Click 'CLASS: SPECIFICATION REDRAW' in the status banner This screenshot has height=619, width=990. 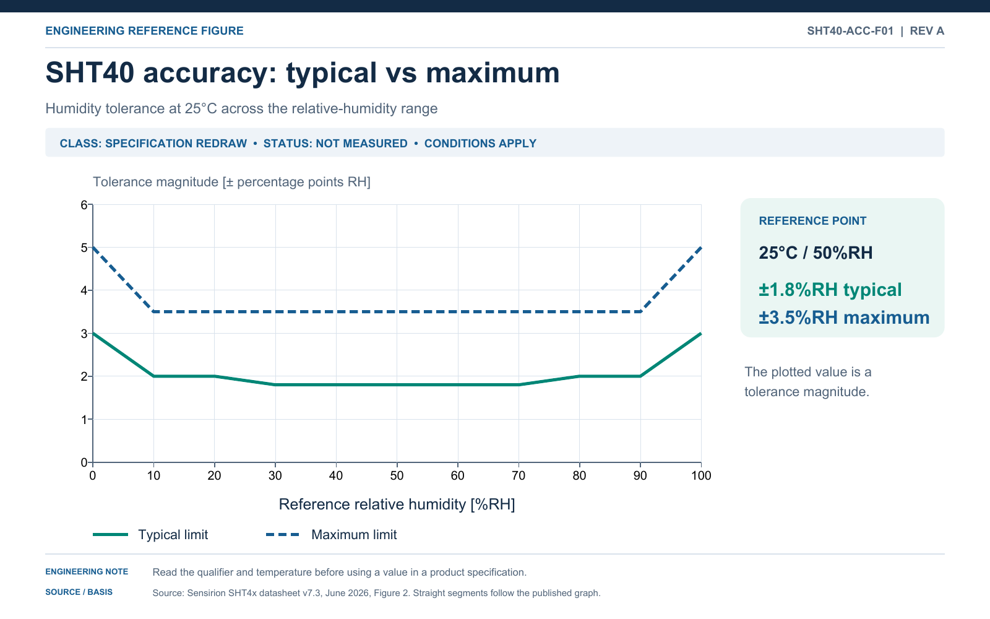(153, 144)
